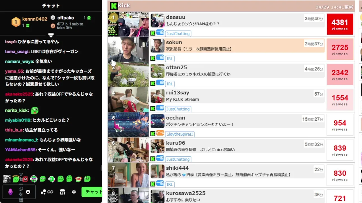The height and width of the screenshot is (203, 362).
Task: Open the kurosawa2525 channel name link
Action: coord(186,193)
